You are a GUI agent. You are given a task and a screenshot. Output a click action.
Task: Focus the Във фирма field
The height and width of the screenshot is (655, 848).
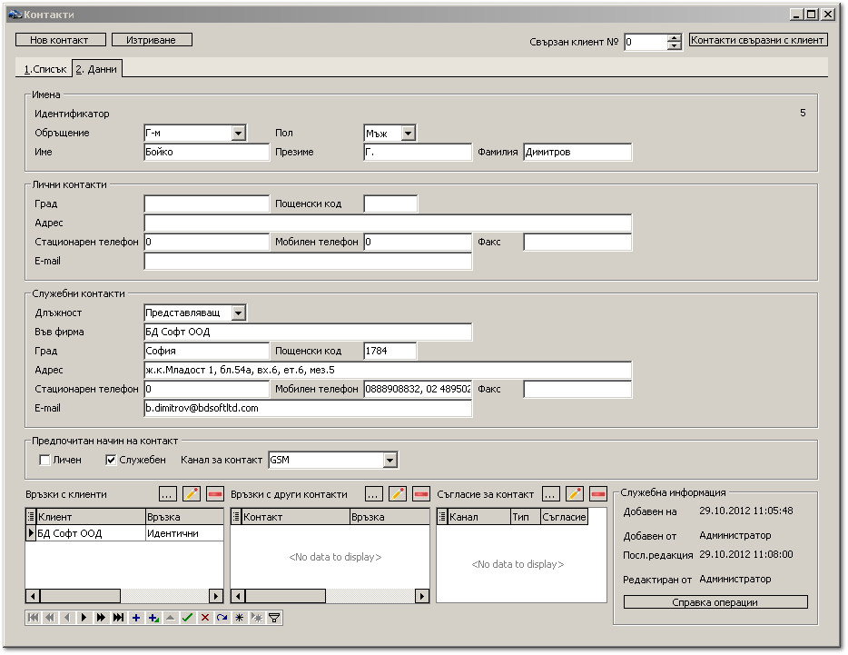point(308,332)
